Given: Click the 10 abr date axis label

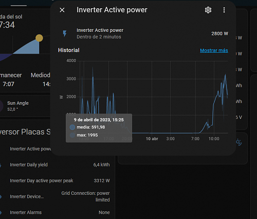Looking at the screenshot, I should pos(152,138).
